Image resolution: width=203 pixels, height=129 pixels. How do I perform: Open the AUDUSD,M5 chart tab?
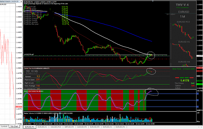tap(82, 127)
